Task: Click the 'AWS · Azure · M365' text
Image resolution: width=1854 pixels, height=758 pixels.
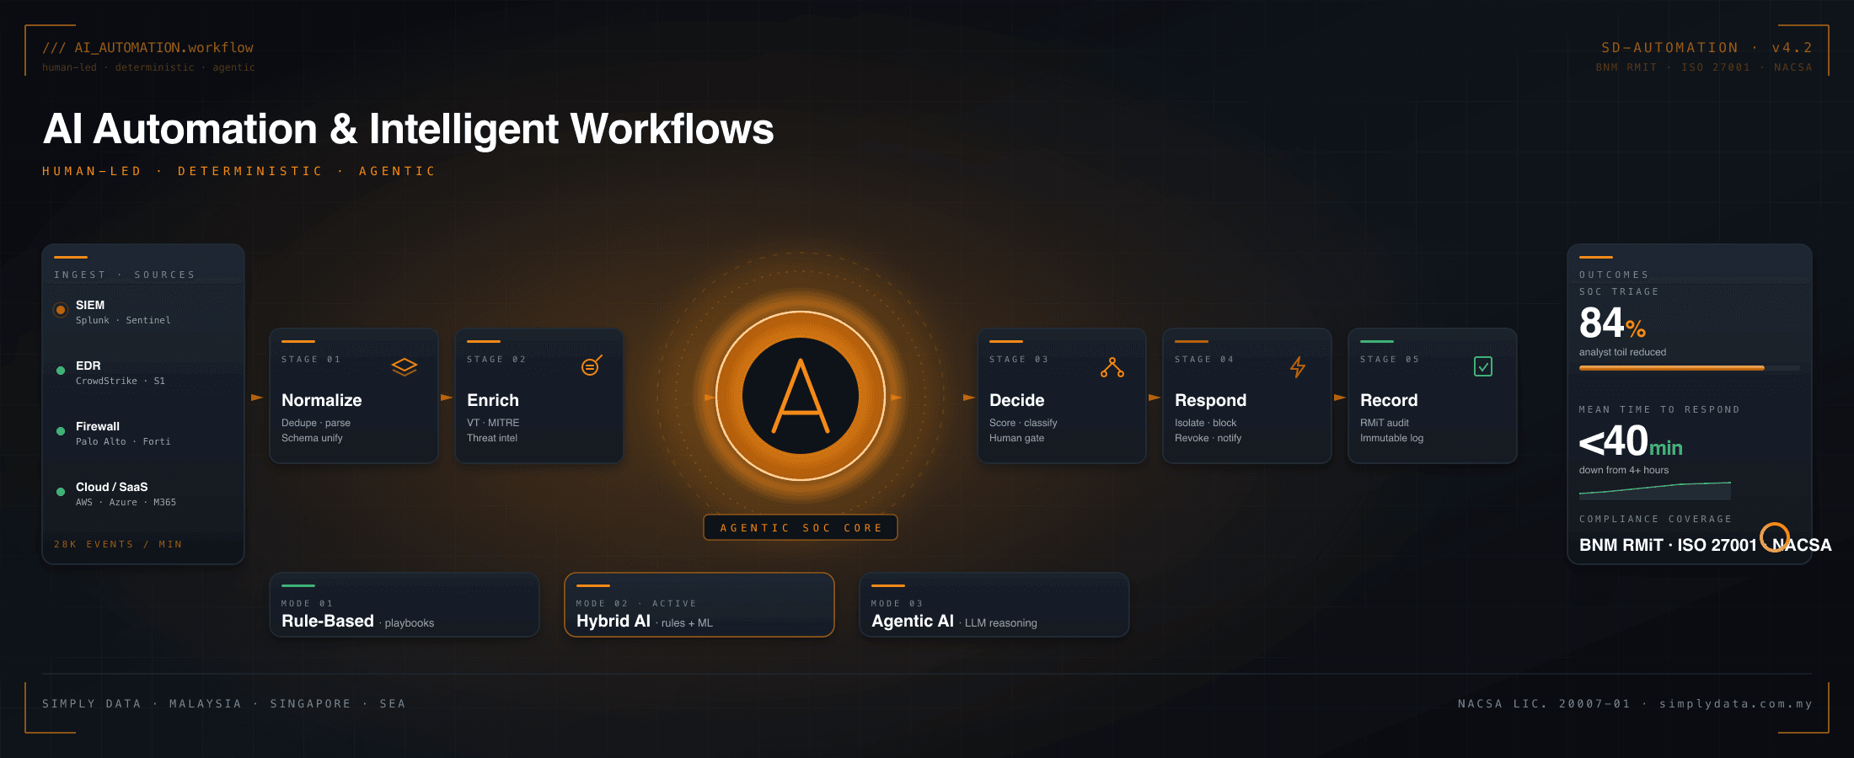Action: click(x=126, y=502)
